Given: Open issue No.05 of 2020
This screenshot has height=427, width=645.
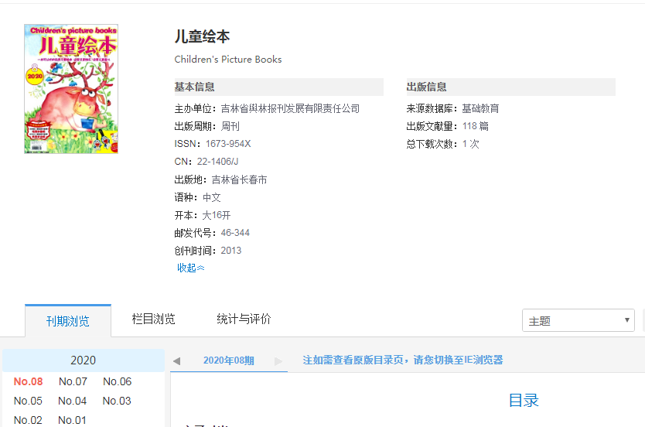Looking at the screenshot, I should tap(29, 401).
